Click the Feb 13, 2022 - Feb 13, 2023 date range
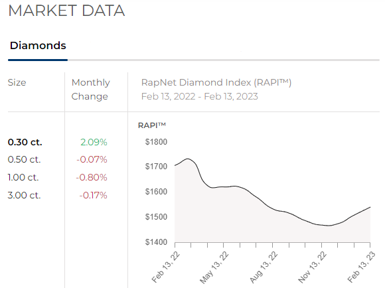This screenshot has height=288, width=385. point(200,96)
